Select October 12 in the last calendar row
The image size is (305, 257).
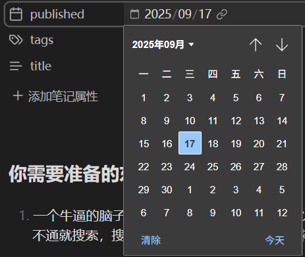click(282, 213)
